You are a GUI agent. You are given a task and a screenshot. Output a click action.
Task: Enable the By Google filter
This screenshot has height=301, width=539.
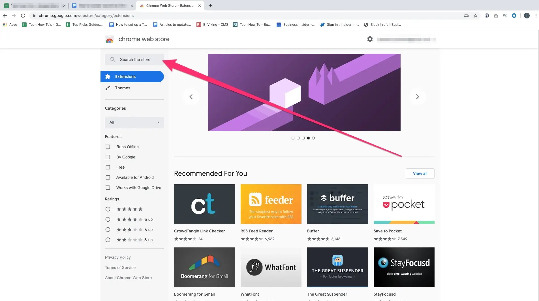108,157
